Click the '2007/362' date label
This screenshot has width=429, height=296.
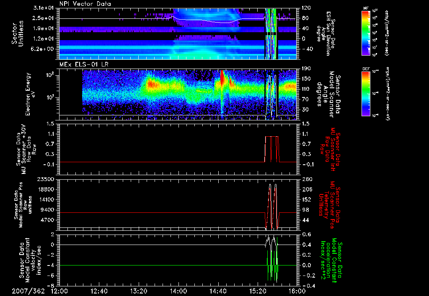28,291
